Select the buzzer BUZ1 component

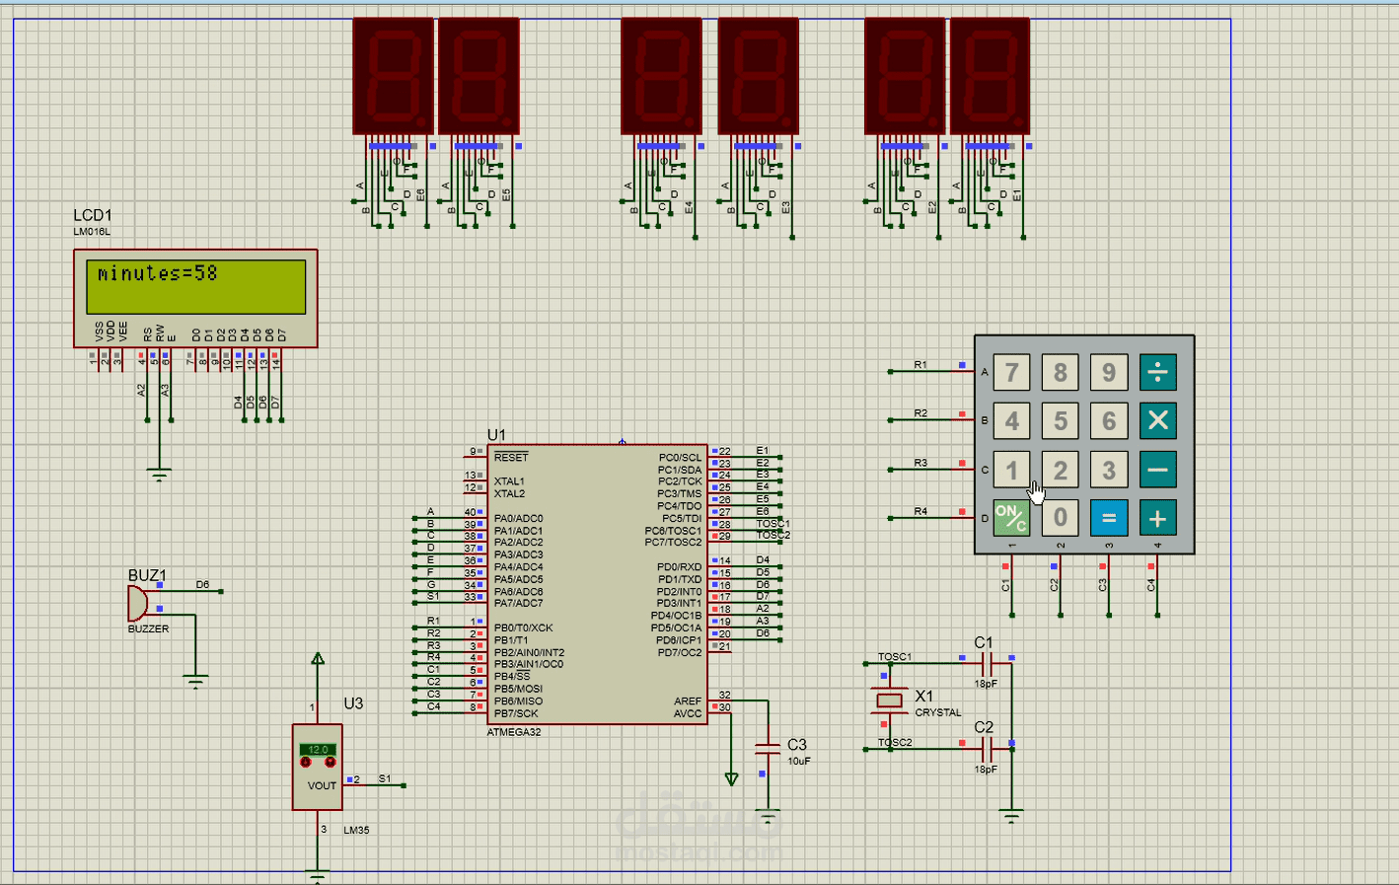[x=137, y=603]
